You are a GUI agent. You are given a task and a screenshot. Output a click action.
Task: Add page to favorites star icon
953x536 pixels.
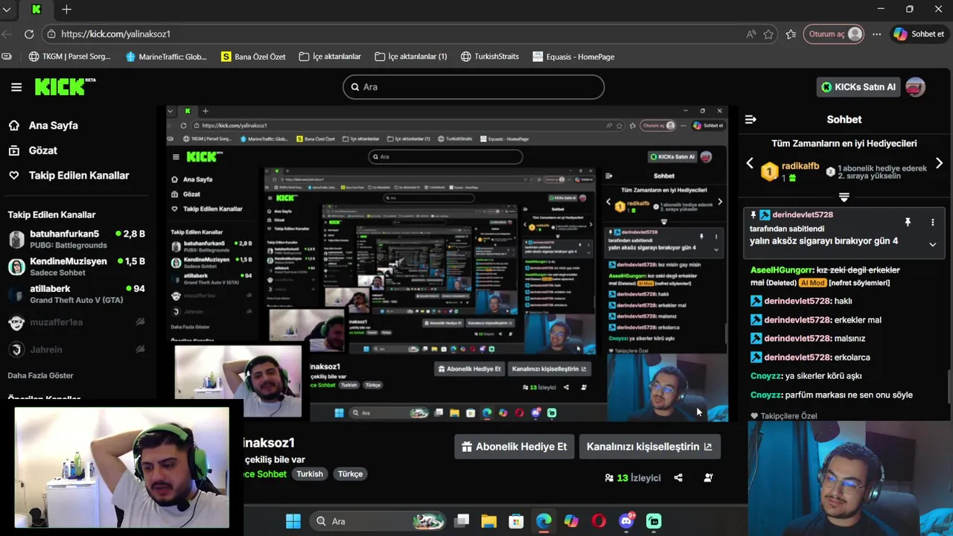point(768,34)
